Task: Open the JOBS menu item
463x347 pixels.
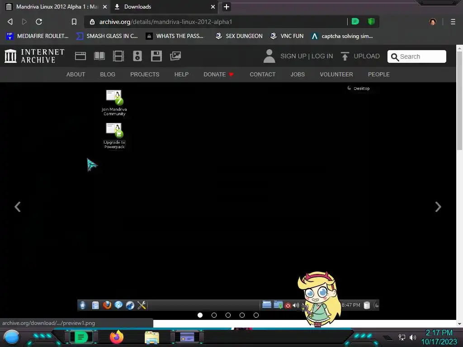Action: (x=298, y=75)
